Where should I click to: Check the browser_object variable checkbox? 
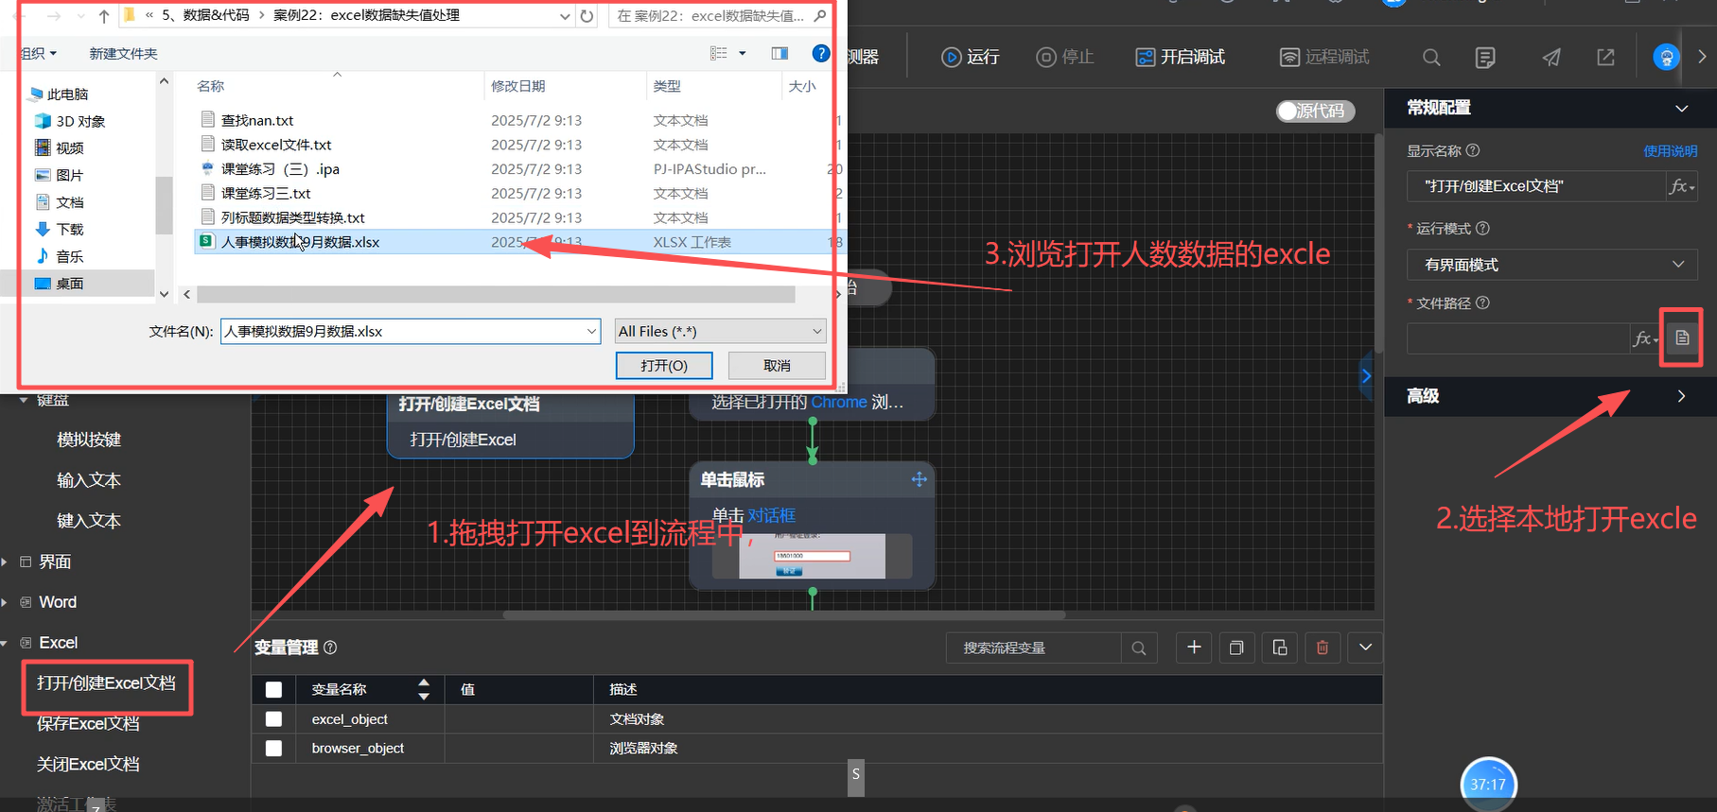(x=273, y=748)
